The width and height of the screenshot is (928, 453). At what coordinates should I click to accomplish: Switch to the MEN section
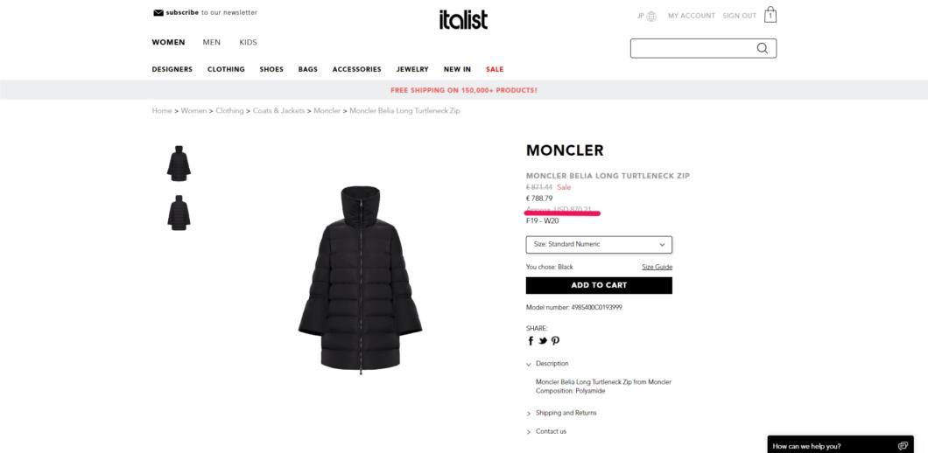coord(211,43)
